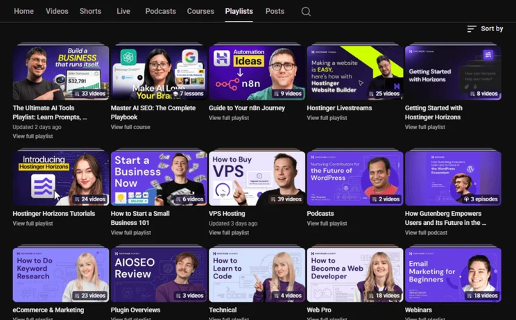
Task: Open the Hostinger Website Builder livestream thumbnail
Action: tap(355, 73)
